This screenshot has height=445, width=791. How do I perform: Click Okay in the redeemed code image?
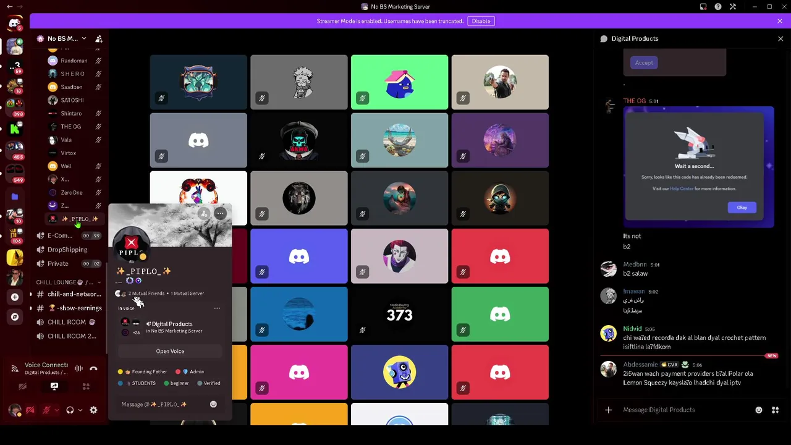742,208
